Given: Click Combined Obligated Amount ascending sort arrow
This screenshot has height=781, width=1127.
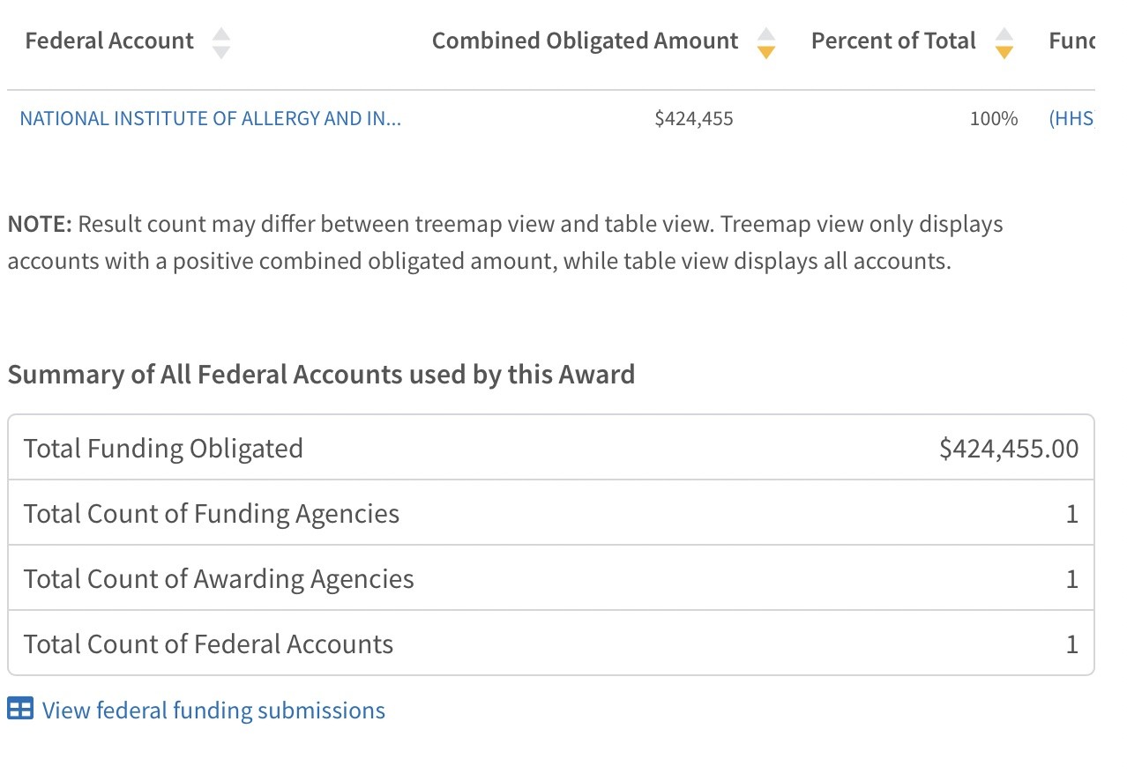Looking at the screenshot, I should [766, 34].
